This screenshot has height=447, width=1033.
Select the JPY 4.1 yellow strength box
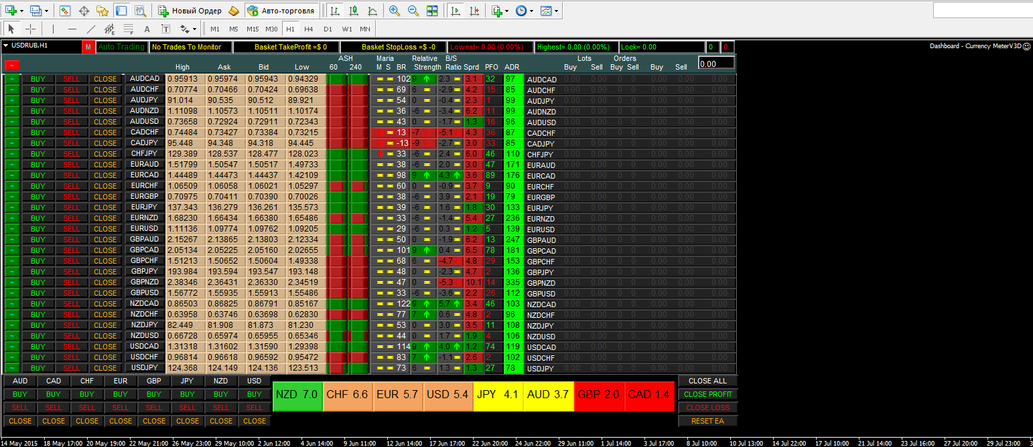tap(498, 395)
